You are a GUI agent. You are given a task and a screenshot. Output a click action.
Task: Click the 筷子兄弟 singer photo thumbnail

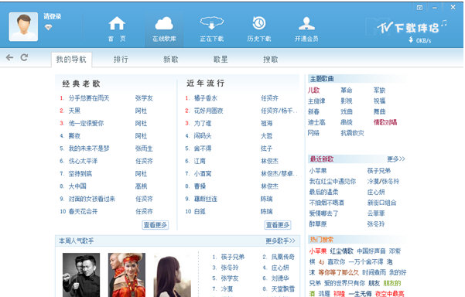[x=81, y=275]
